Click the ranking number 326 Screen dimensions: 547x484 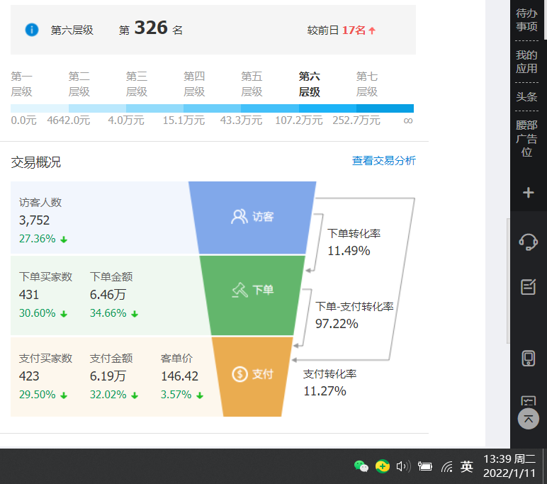coord(151,28)
